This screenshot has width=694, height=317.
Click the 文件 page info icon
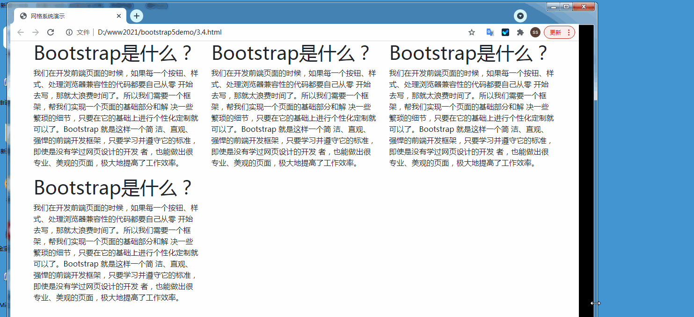coord(68,32)
